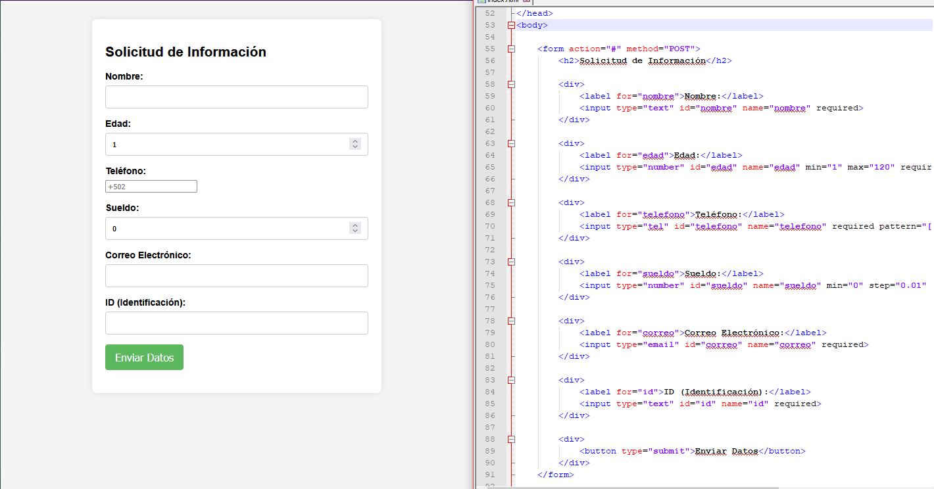Fold the Edad div at line 63
Screen dimensions: 934x489
[511, 143]
